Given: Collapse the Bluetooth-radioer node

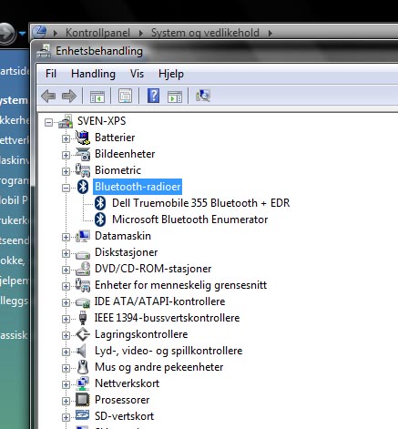Looking at the screenshot, I should [66, 188].
